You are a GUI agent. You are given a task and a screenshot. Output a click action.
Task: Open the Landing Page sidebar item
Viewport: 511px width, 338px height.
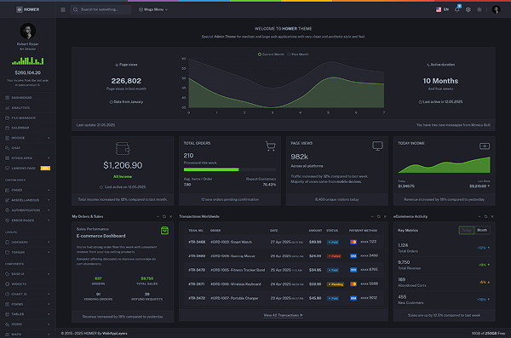28,169
